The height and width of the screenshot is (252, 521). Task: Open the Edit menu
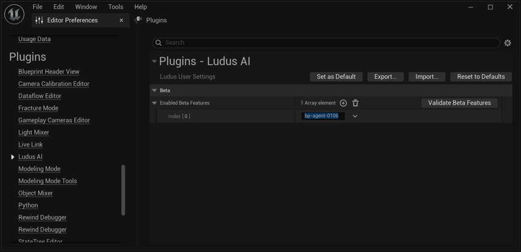[x=59, y=7]
